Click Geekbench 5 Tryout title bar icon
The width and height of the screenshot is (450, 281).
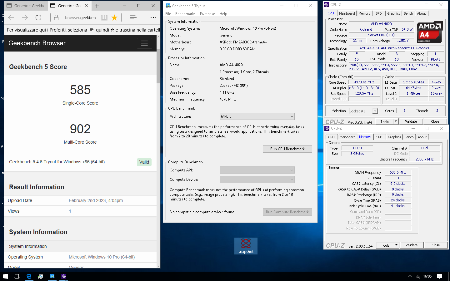coord(168,6)
